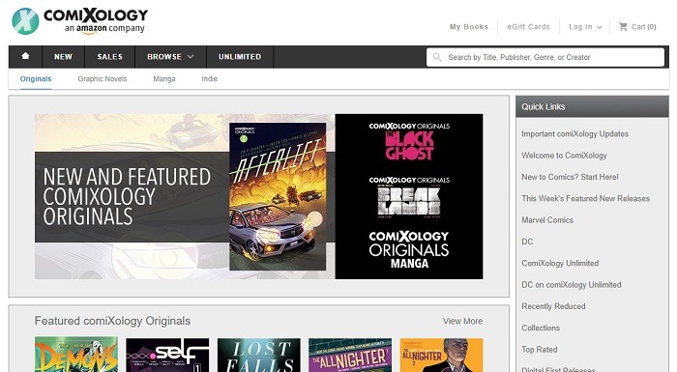Click the search magnifier icon
The height and width of the screenshot is (372, 677).
(437, 57)
